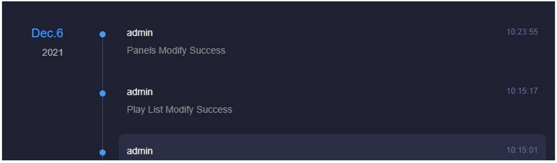Open the Play List Modify Success log message
This screenshot has height=163, width=557.
[179, 110]
